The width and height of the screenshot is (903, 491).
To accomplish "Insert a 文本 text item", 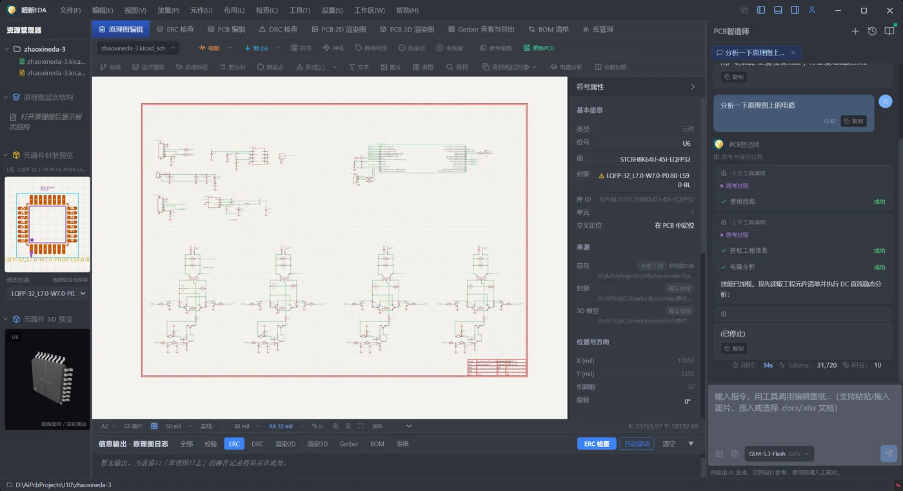I will (359, 67).
